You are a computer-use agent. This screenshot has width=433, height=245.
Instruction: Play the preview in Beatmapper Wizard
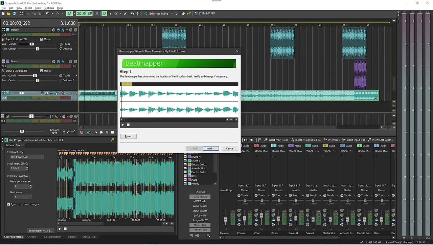tap(123, 125)
